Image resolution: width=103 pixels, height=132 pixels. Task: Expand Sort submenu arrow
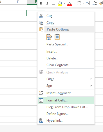pos(91,86)
